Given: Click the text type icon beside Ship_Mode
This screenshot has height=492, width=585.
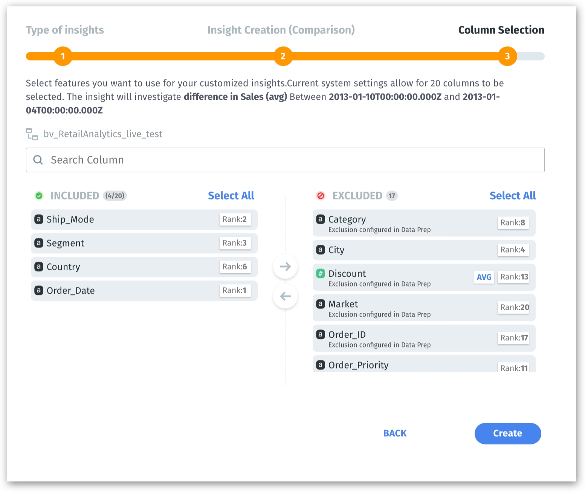Looking at the screenshot, I should coord(39,219).
